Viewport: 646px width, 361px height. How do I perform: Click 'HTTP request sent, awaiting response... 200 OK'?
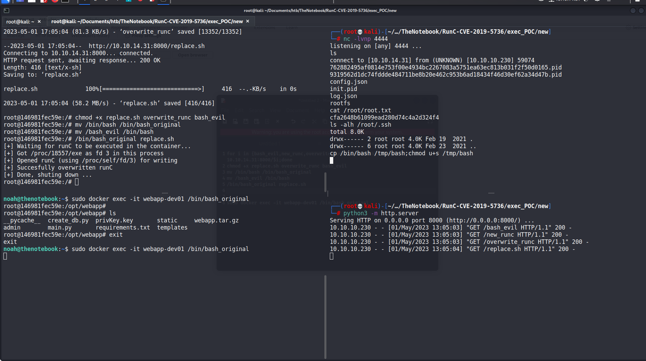(x=82, y=60)
